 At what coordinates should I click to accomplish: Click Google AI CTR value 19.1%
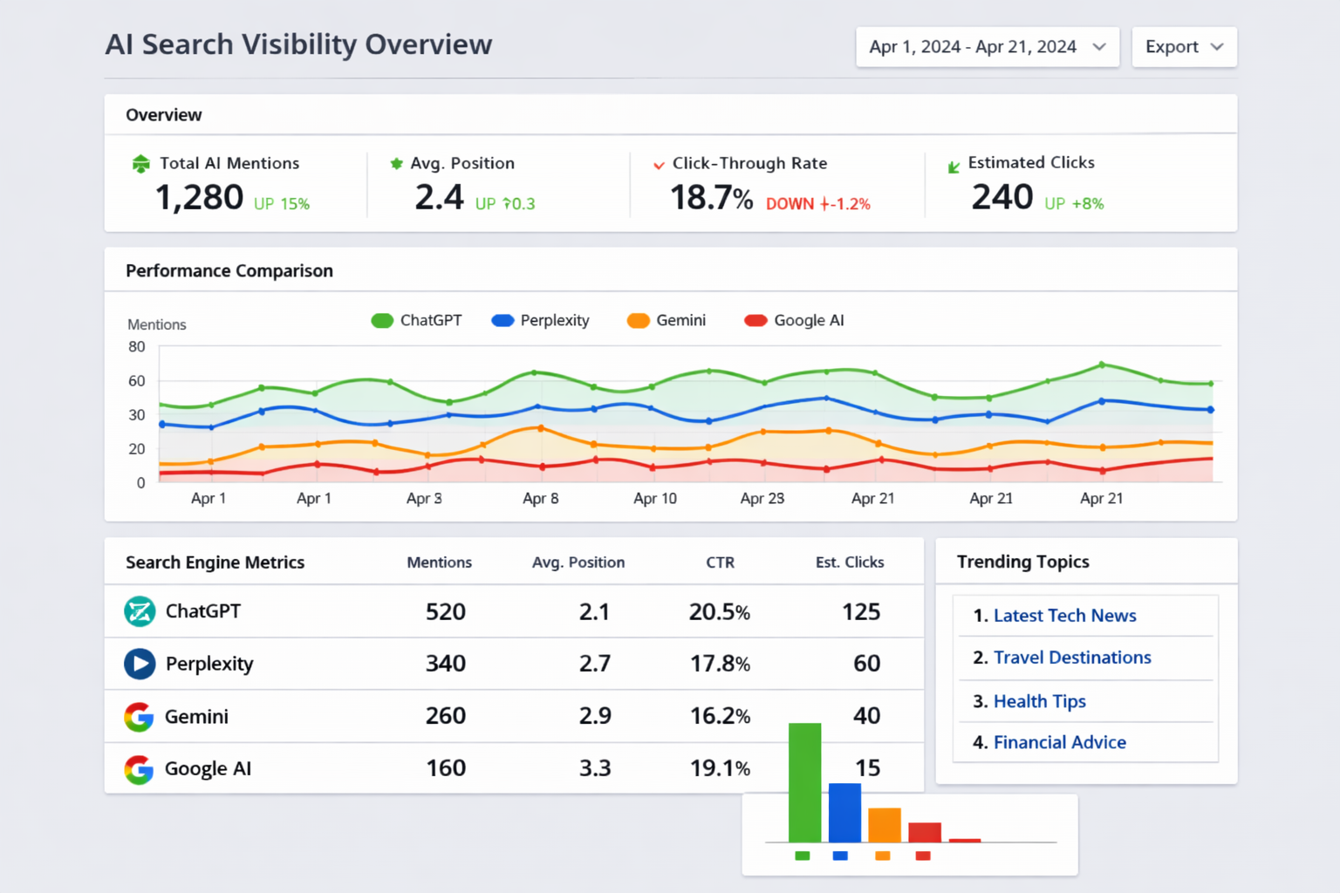(720, 768)
